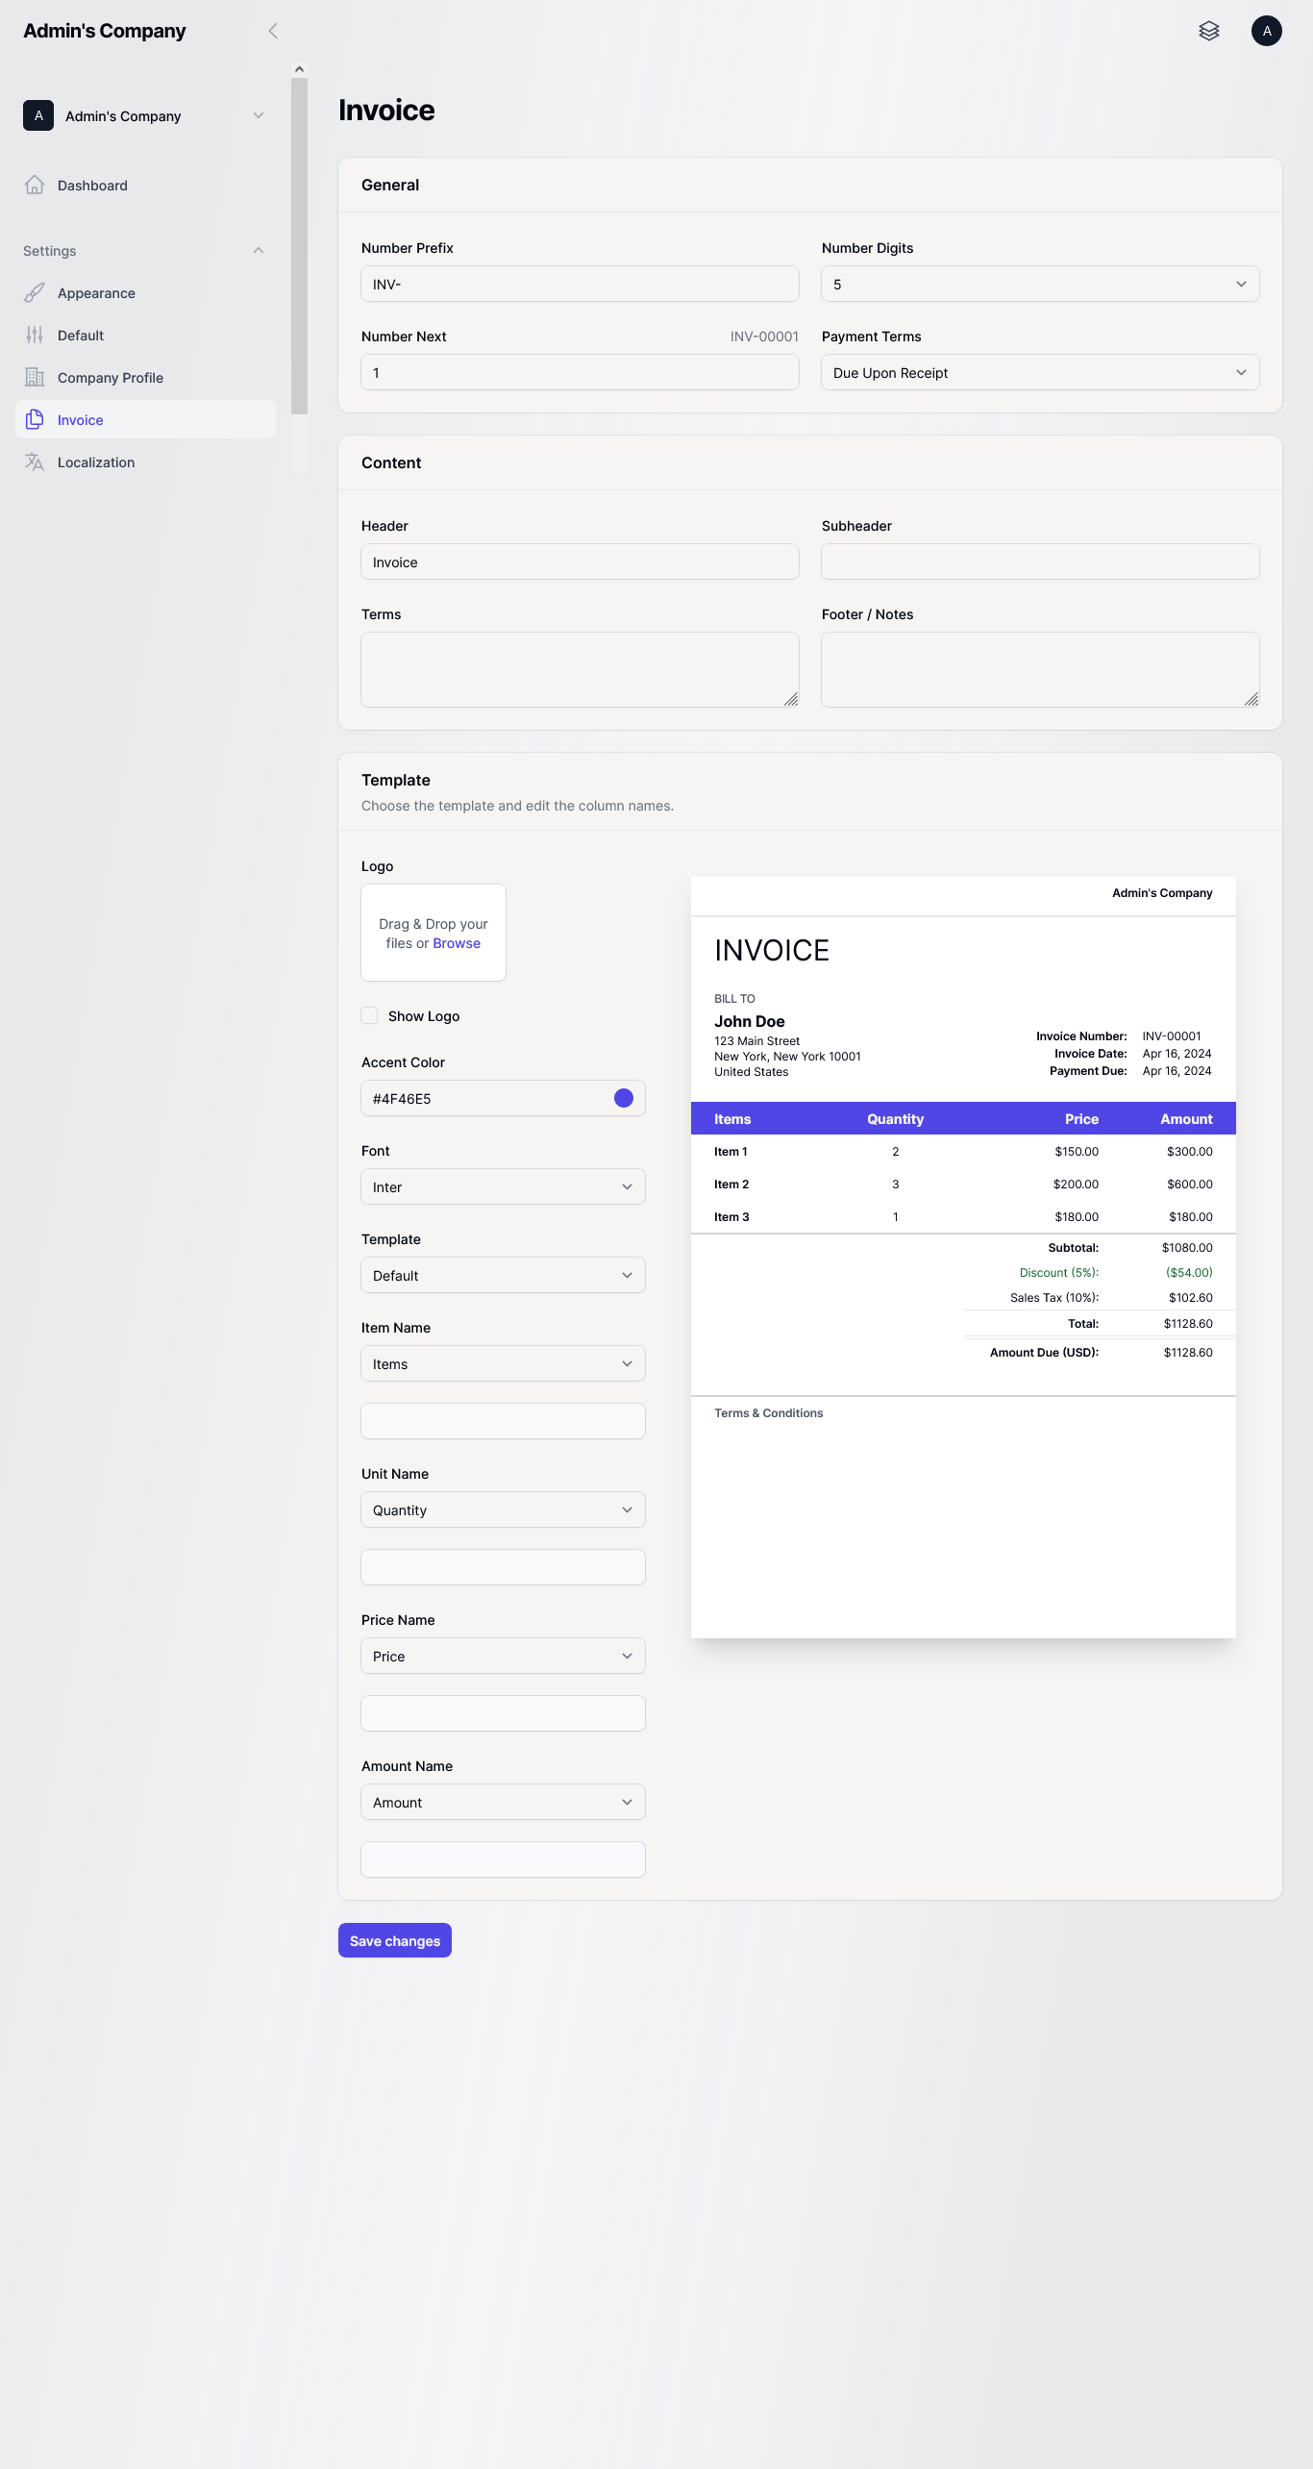1313x2469 pixels.
Task: Click the 'Discount (5%):' preview line
Action: point(1059,1272)
